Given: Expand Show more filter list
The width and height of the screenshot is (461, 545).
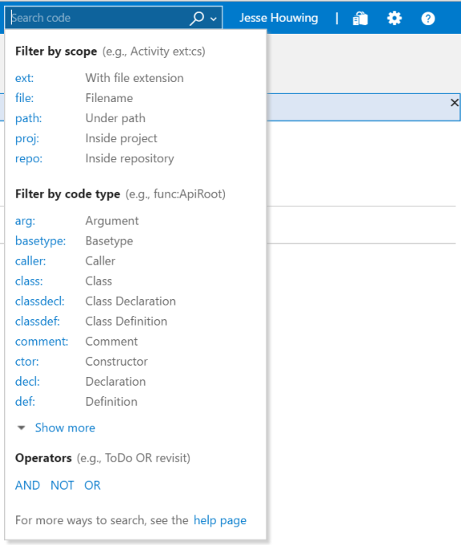Looking at the screenshot, I should pyautogui.click(x=65, y=428).
